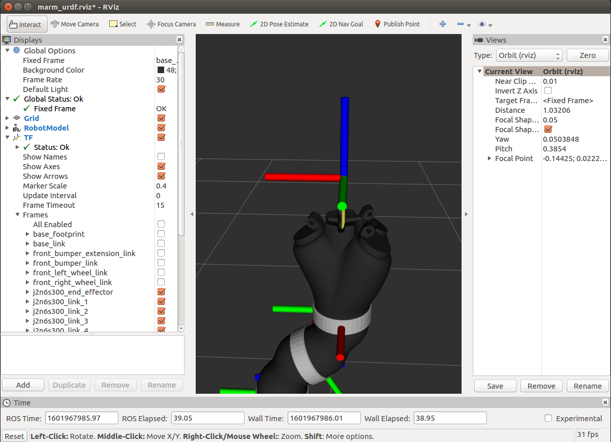The image size is (611, 442).
Task: Click the ROS Time field
Action: [81, 418]
